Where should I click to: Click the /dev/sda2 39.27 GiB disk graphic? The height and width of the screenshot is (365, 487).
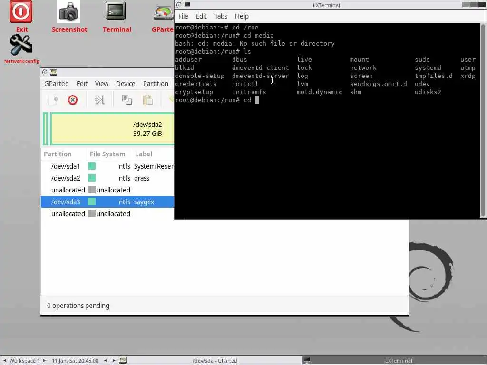(112, 129)
